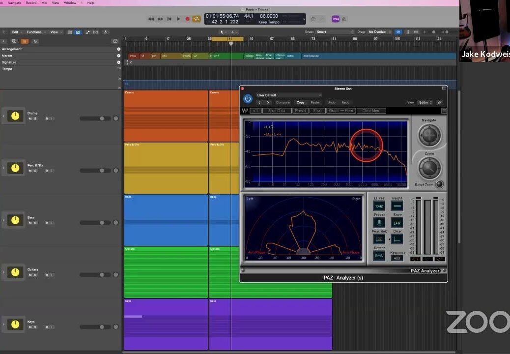Click Copy in the plugin header
510x354 pixels.
pos(301,102)
